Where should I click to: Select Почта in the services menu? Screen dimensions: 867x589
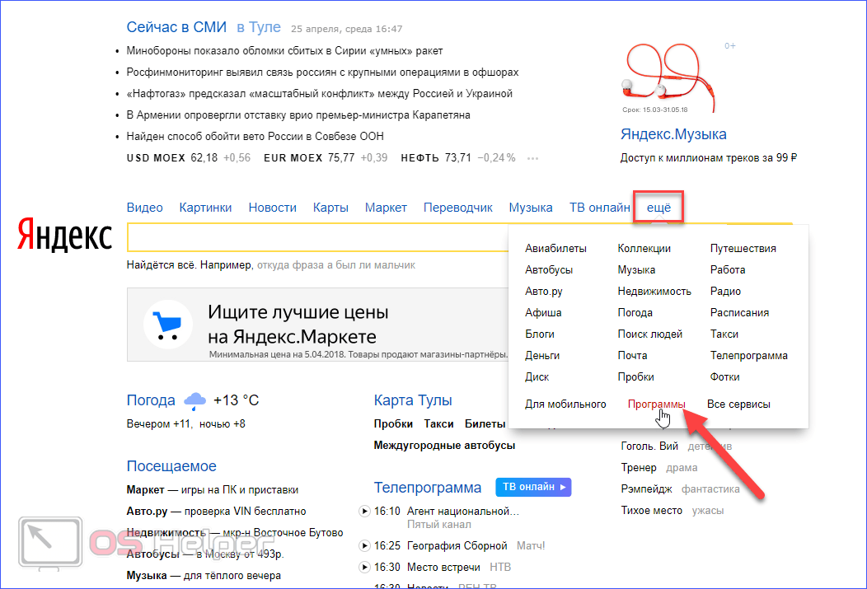(x=633, y=356)
